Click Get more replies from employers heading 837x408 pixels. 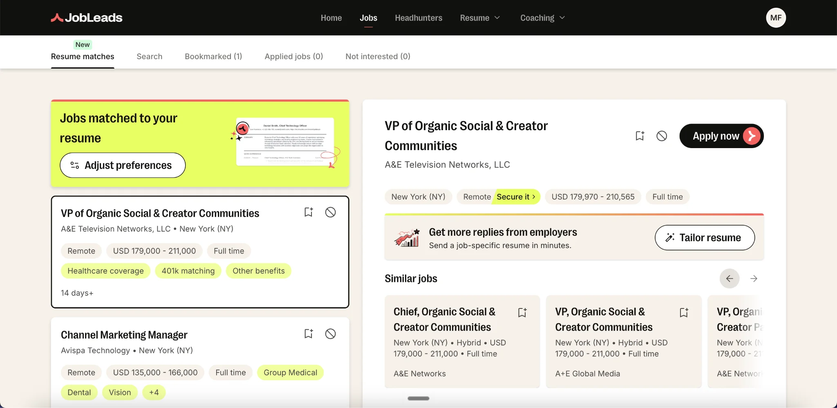coord(503,232)
